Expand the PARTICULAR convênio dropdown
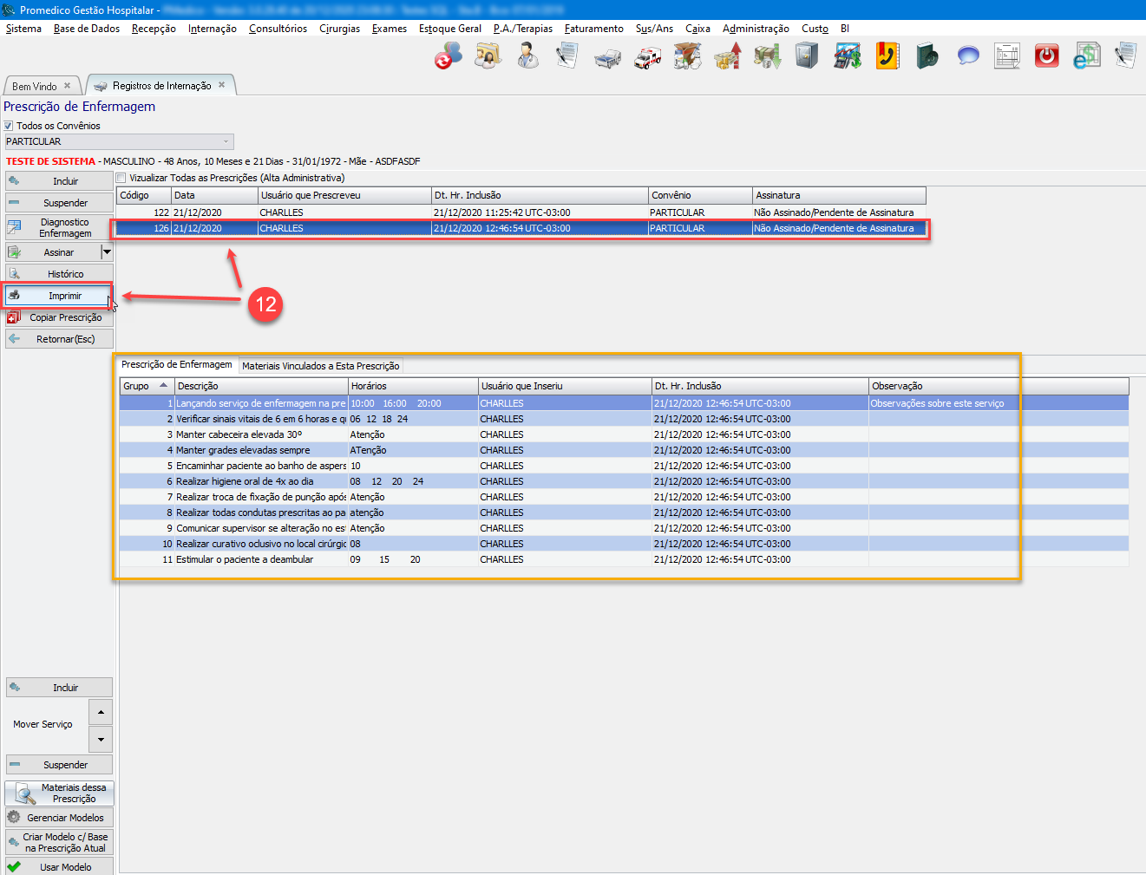The height and width of the screenshot is (875, 1146). pos(226,141)
